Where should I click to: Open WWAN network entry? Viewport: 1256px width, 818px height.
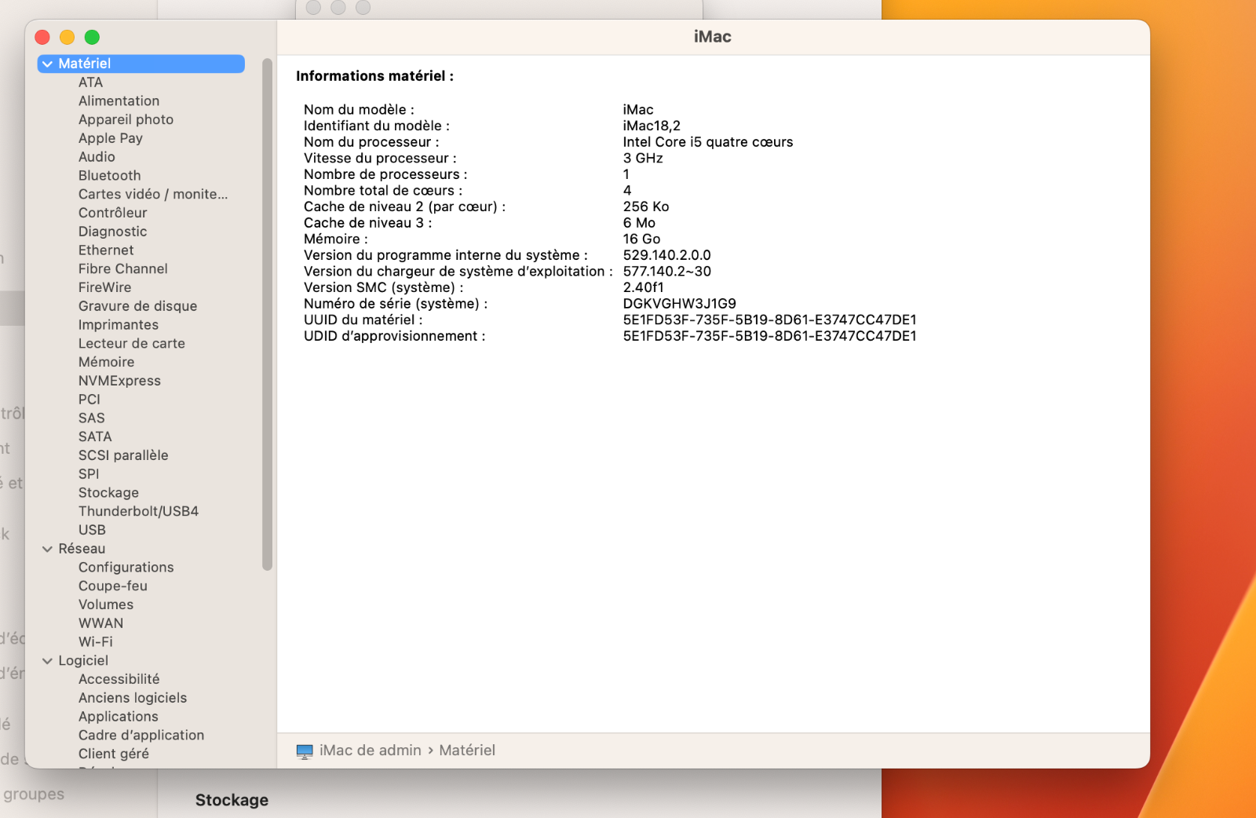[x=100, y=623]
